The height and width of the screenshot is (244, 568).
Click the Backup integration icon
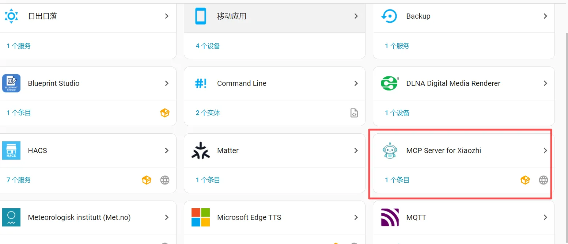389,16
